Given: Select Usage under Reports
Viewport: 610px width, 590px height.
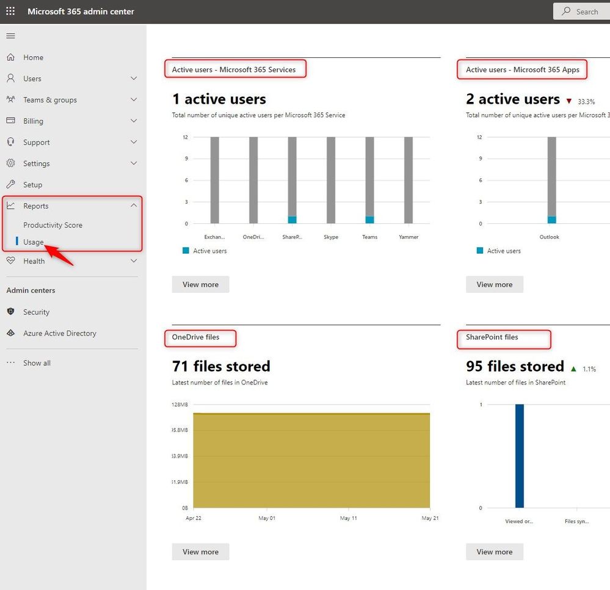Looking at the screenshot, I should [x=34, y=242].
